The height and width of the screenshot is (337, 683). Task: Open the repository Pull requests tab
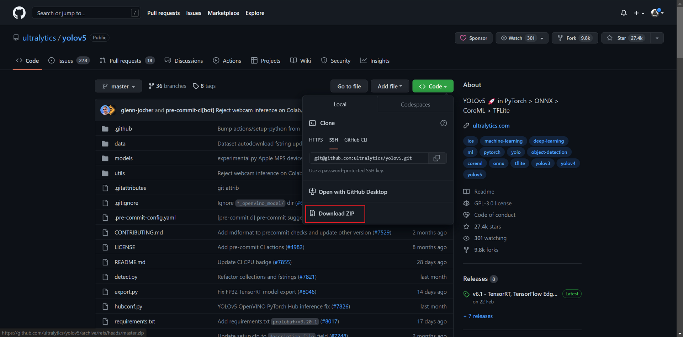click(127, 61)
